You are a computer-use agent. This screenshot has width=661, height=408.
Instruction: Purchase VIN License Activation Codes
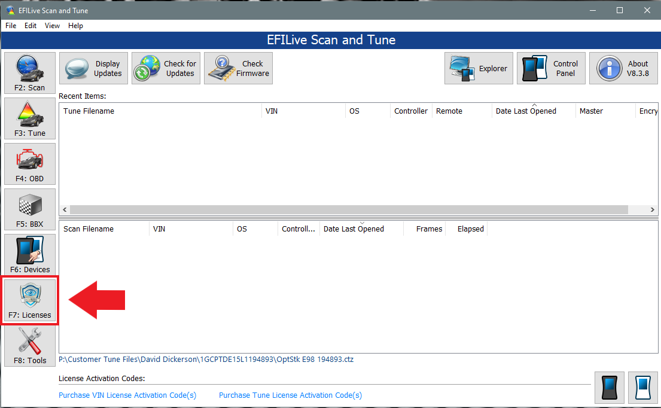(x=127, y=395)
